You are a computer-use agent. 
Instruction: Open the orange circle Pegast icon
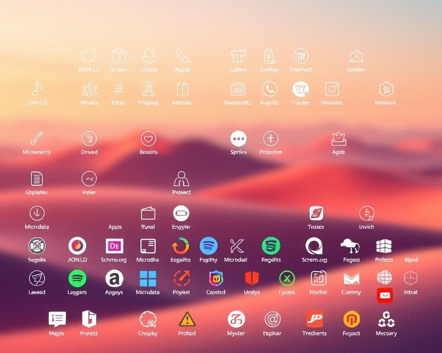(x=351, y=319)
